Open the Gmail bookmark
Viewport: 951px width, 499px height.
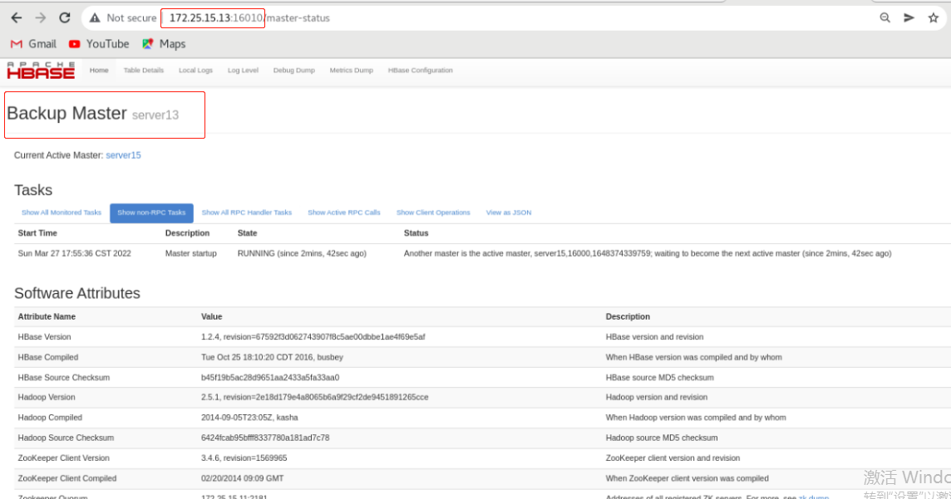tap(33, 44)
